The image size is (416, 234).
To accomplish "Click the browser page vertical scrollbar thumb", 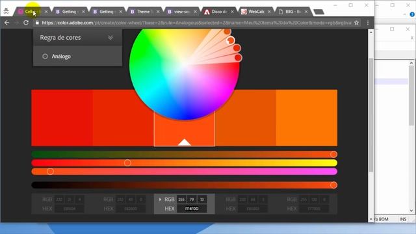I will click(x=371, y=115).
